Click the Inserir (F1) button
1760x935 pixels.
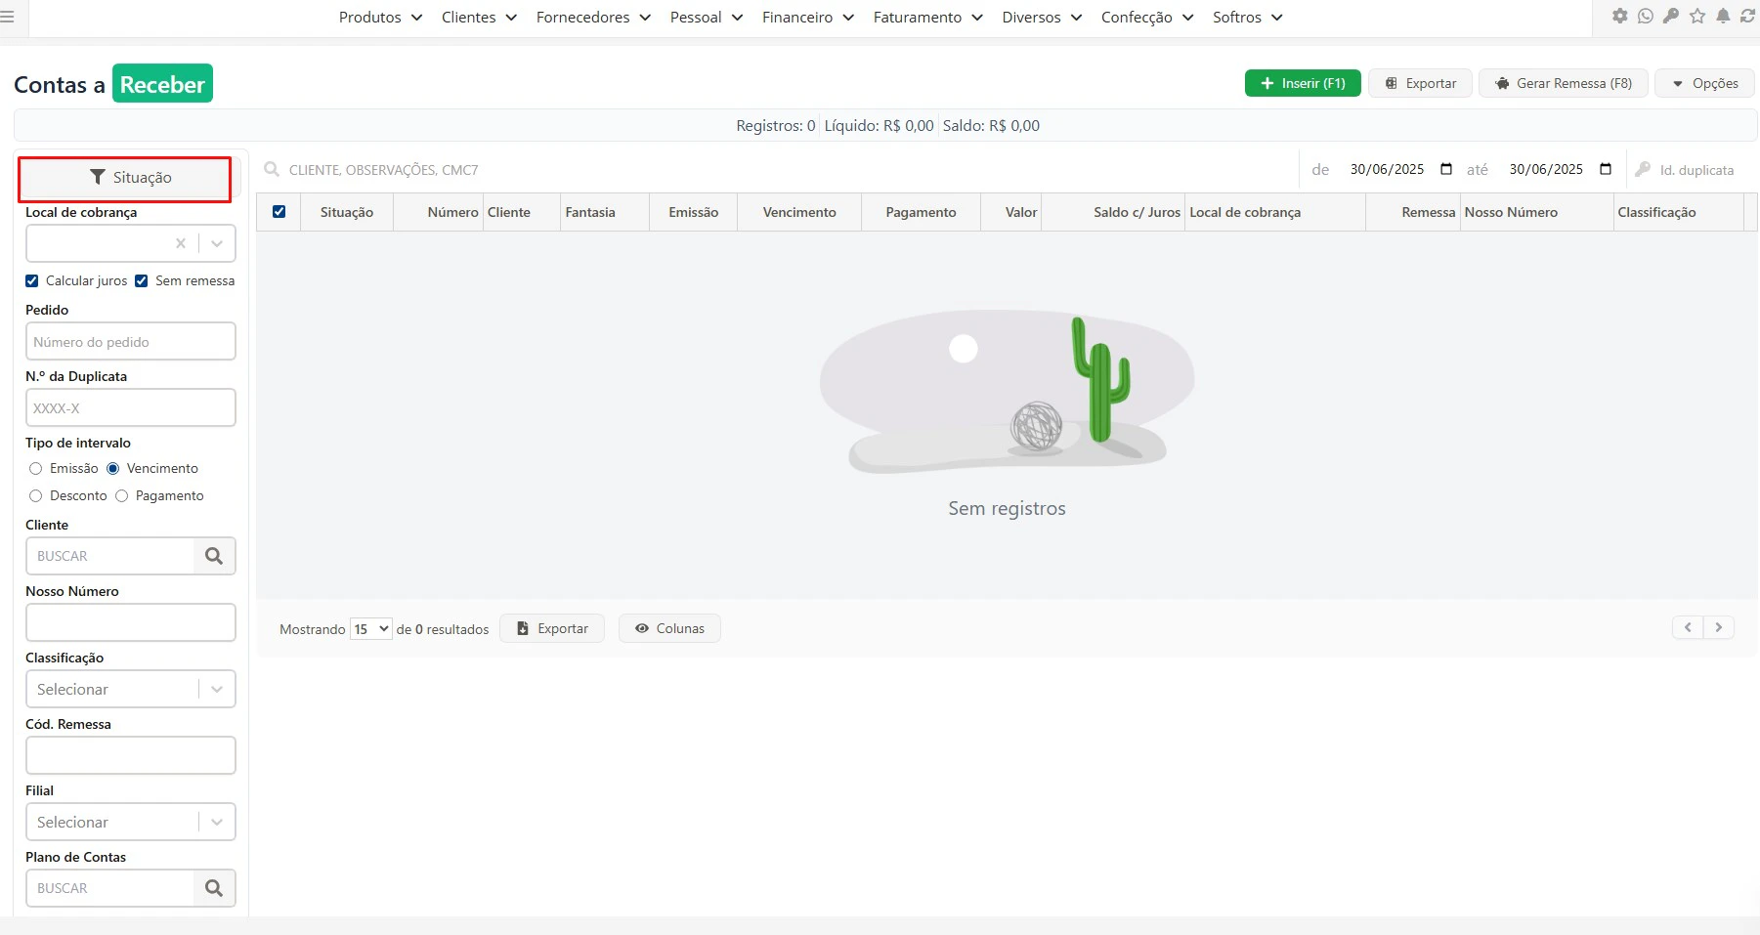1303,83
